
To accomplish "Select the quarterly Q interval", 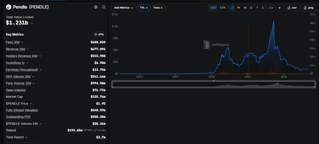I will pyautogui.click(x=251, y=8).
